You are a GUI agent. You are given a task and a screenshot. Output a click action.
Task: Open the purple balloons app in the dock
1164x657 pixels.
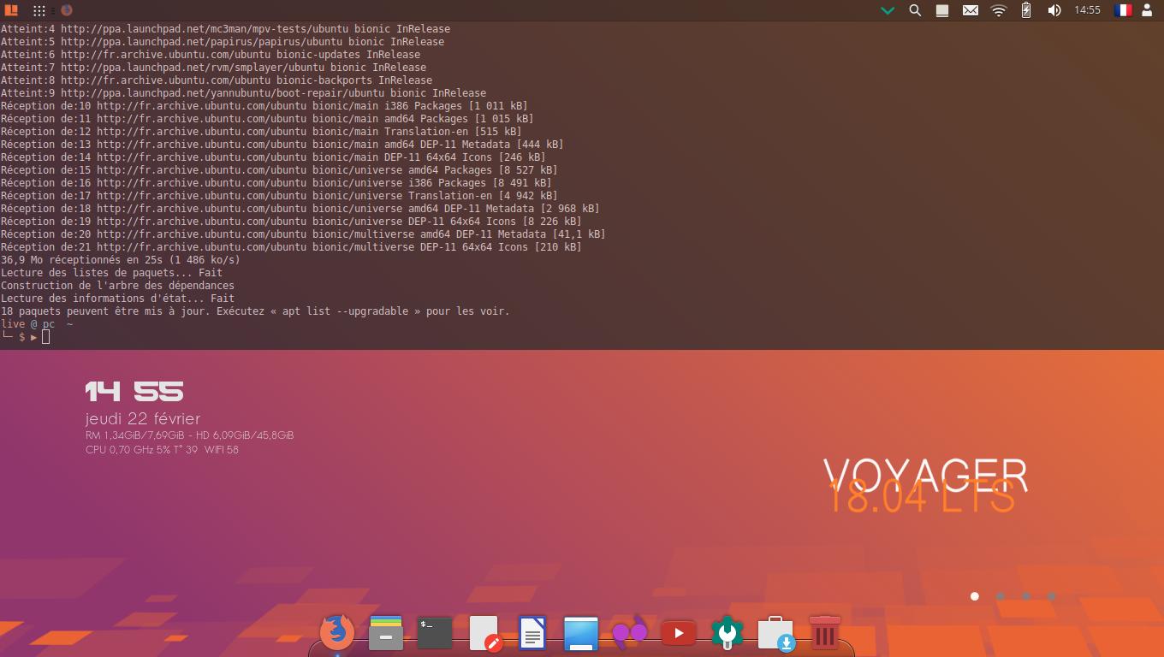(x=630, y=634)
